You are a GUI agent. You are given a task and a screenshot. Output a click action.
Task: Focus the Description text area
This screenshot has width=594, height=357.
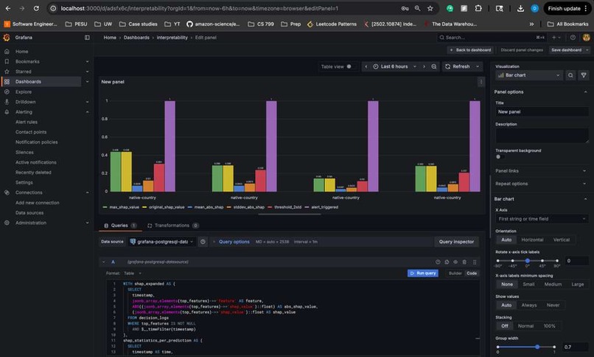(542, 135)
